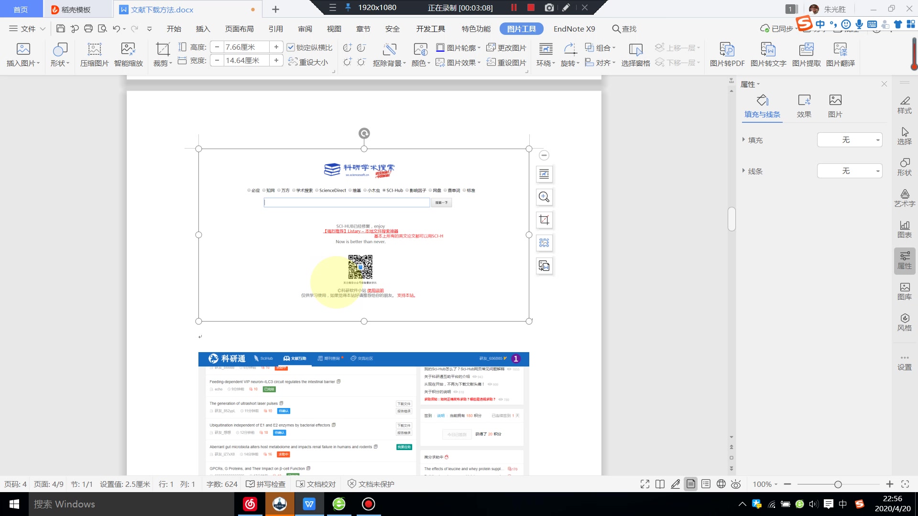Screen dimensions: 918x516
Task: Click the rotation handle above the selected image
Action: [x=364, y=133]
